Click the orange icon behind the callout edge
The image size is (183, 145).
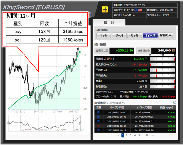[x=89, y=15]
